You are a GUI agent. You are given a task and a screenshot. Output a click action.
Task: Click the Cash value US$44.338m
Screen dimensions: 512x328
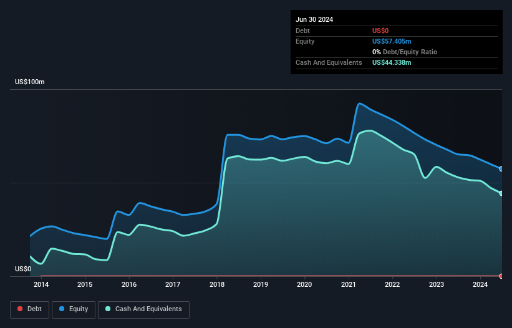point(392,62)
